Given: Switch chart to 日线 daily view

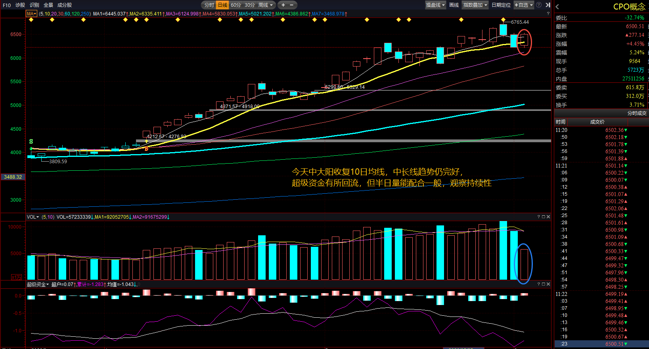Looking at the screenshot, I should [x=222, y=5].
